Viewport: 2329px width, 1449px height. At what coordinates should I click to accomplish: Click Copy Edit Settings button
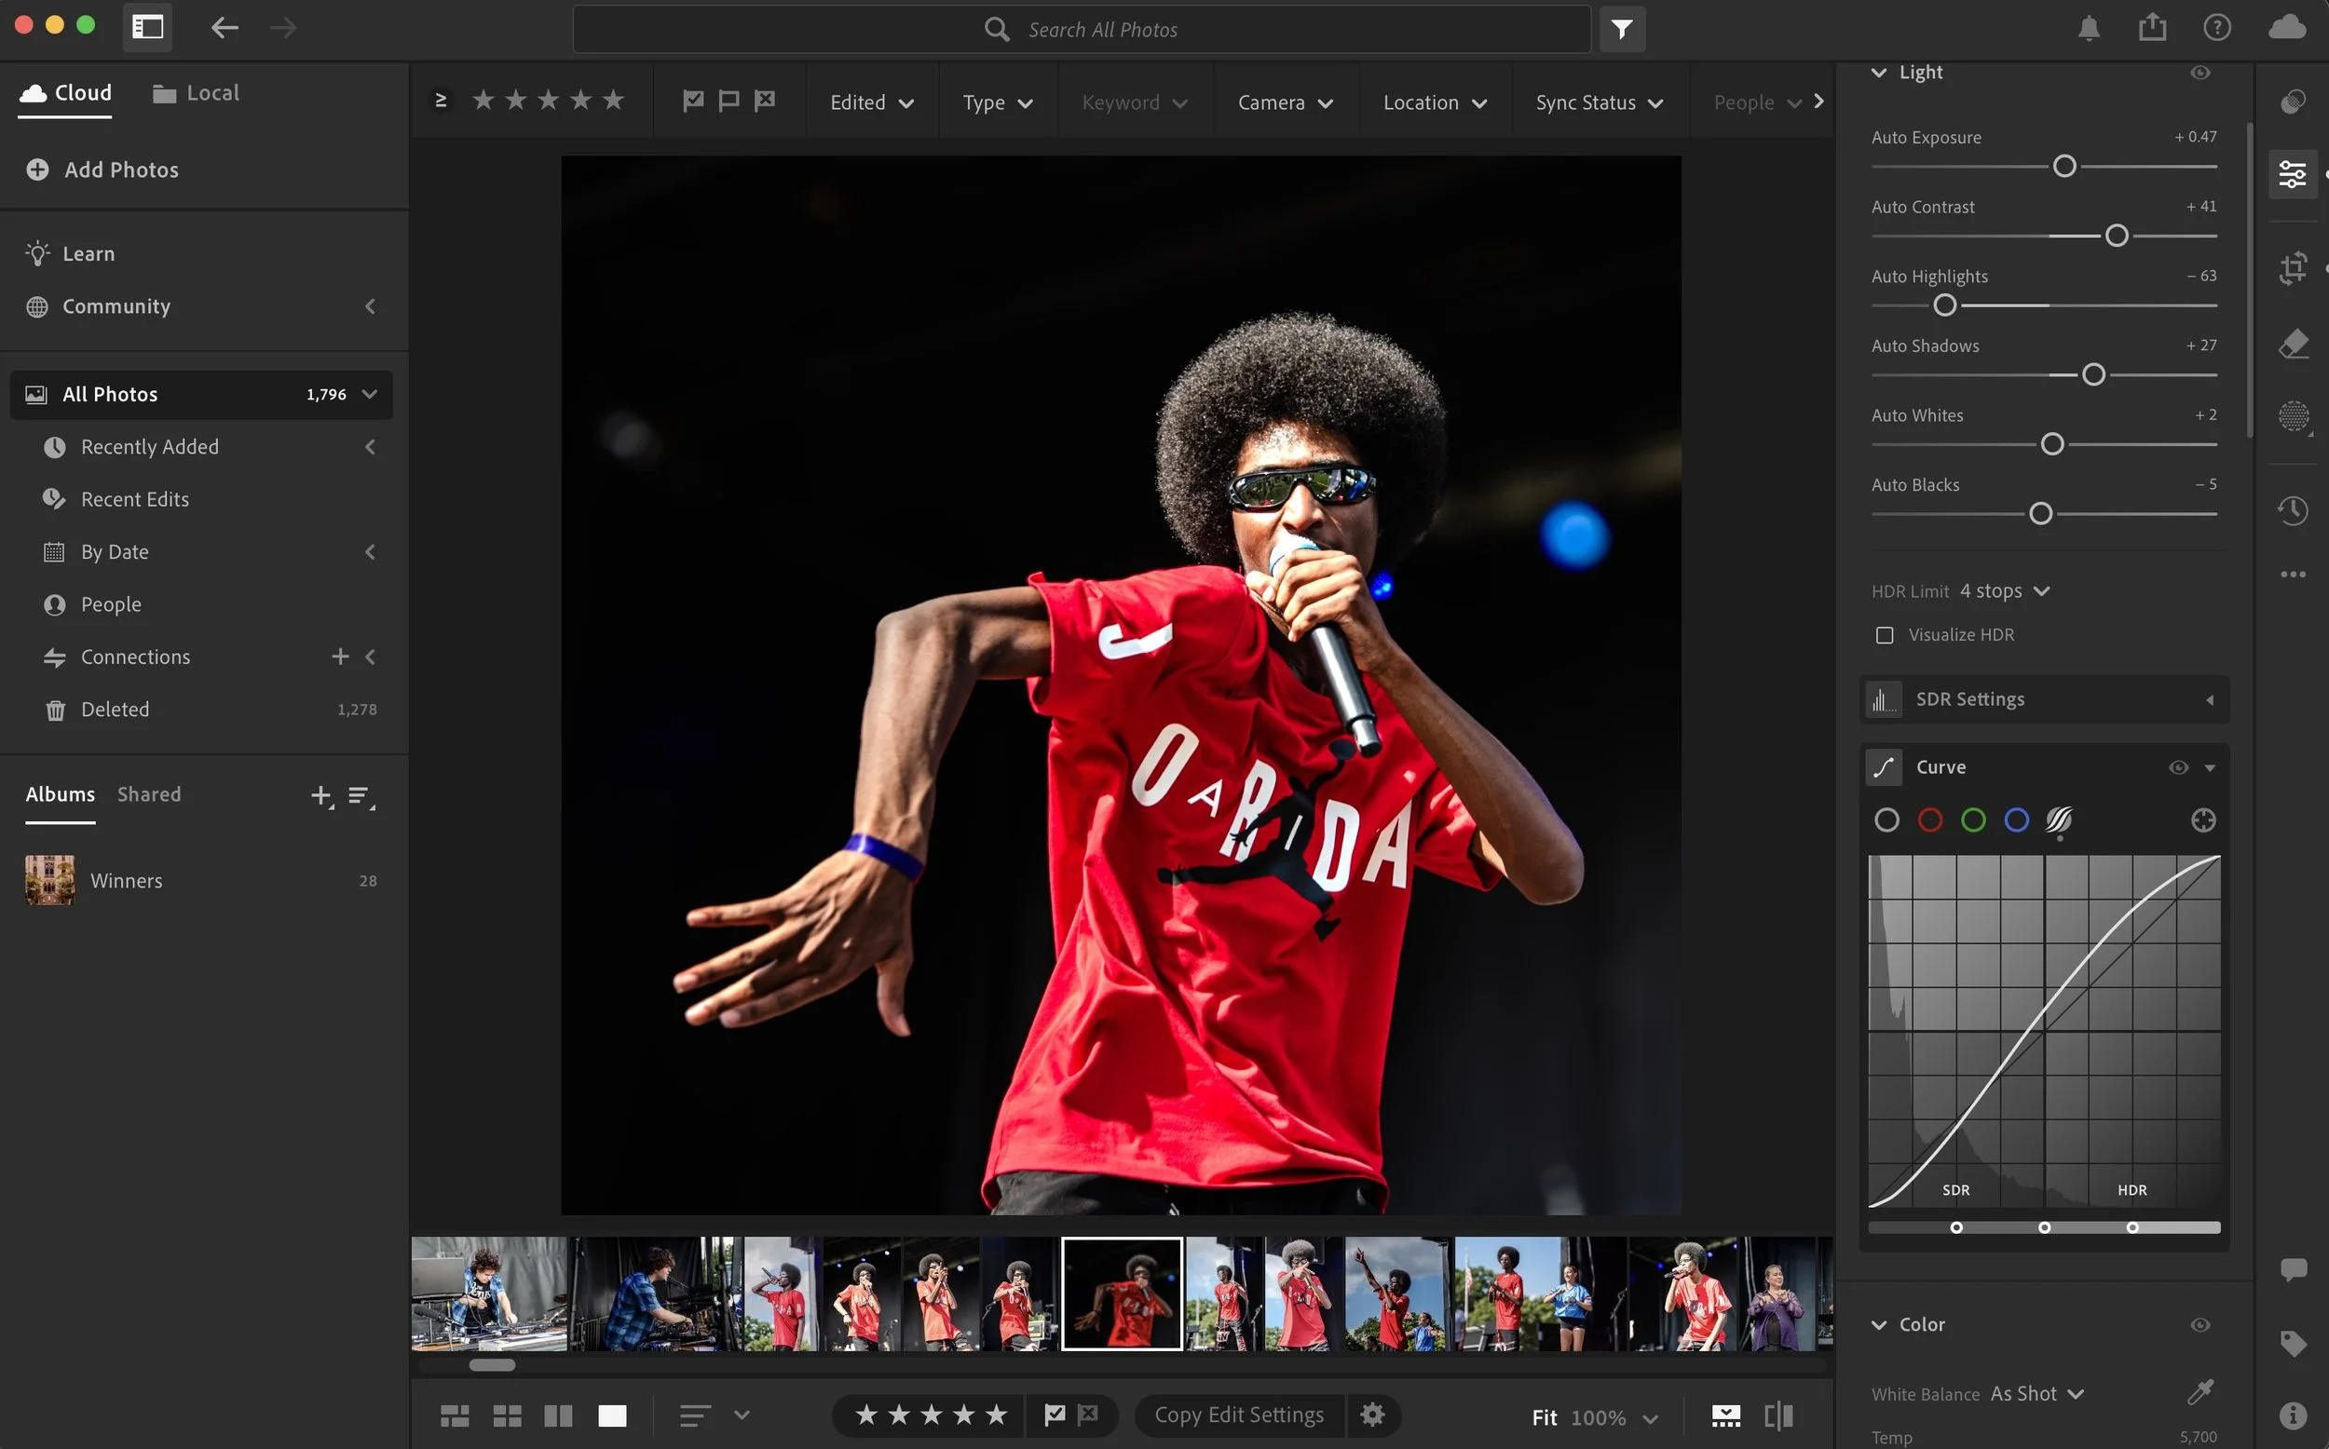1238,1415
